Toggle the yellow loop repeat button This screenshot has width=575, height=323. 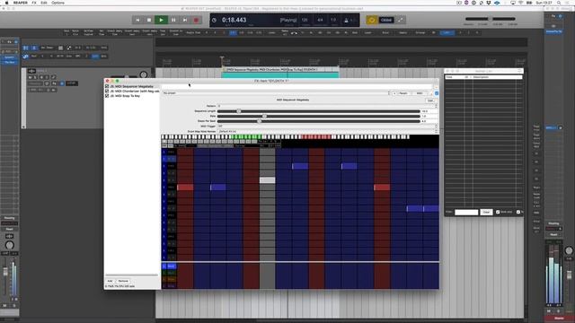[371, 20]
